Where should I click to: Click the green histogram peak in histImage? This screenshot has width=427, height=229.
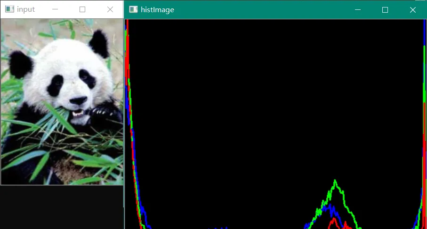coord(335,181)
